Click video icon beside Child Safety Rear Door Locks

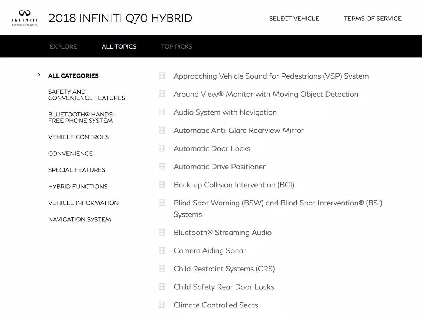point(162,287)
